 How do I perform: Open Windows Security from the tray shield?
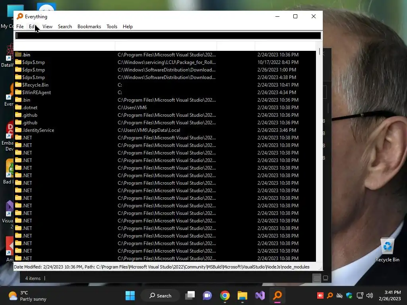coord(349,295)
